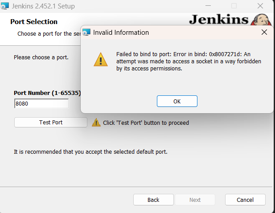
Task: Click the Invalid Information dialog title icon
Action: tap(86, 33)
